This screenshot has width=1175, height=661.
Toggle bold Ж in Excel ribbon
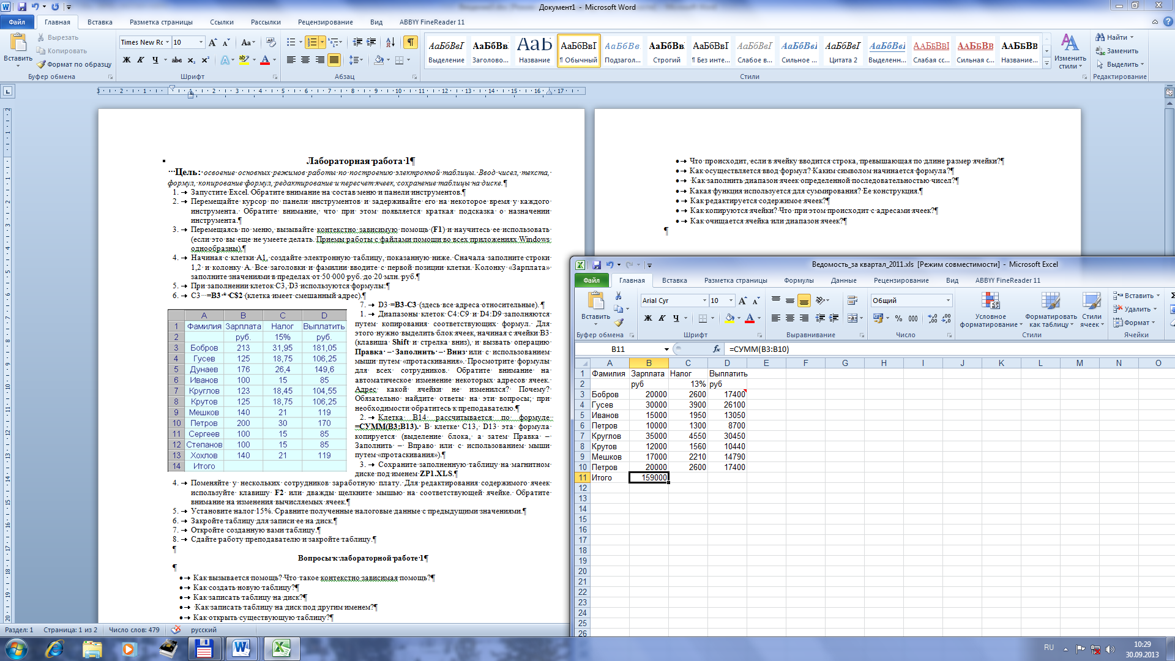(x=648, y=318)
